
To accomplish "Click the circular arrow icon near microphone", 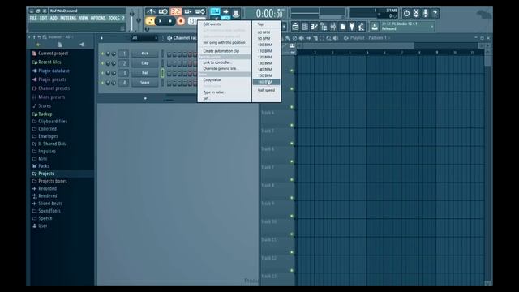I will click(x=406, y=13).
